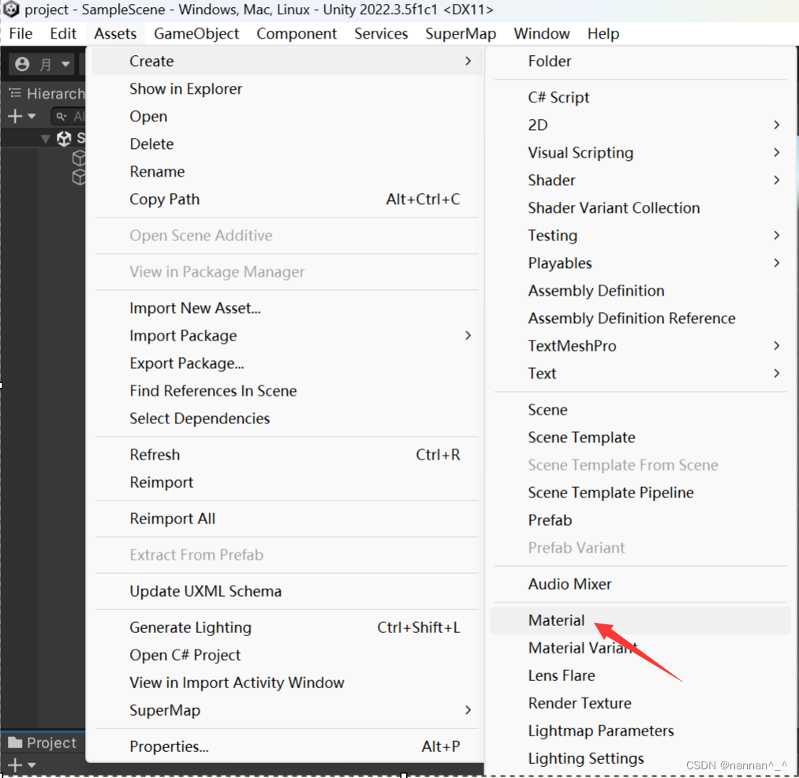Viewport: 799px width, 778px height.
Task: Create an Audio Mixer
Action: click(640, 584)
